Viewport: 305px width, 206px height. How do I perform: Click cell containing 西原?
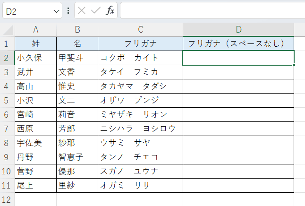(x=35, y=129)
